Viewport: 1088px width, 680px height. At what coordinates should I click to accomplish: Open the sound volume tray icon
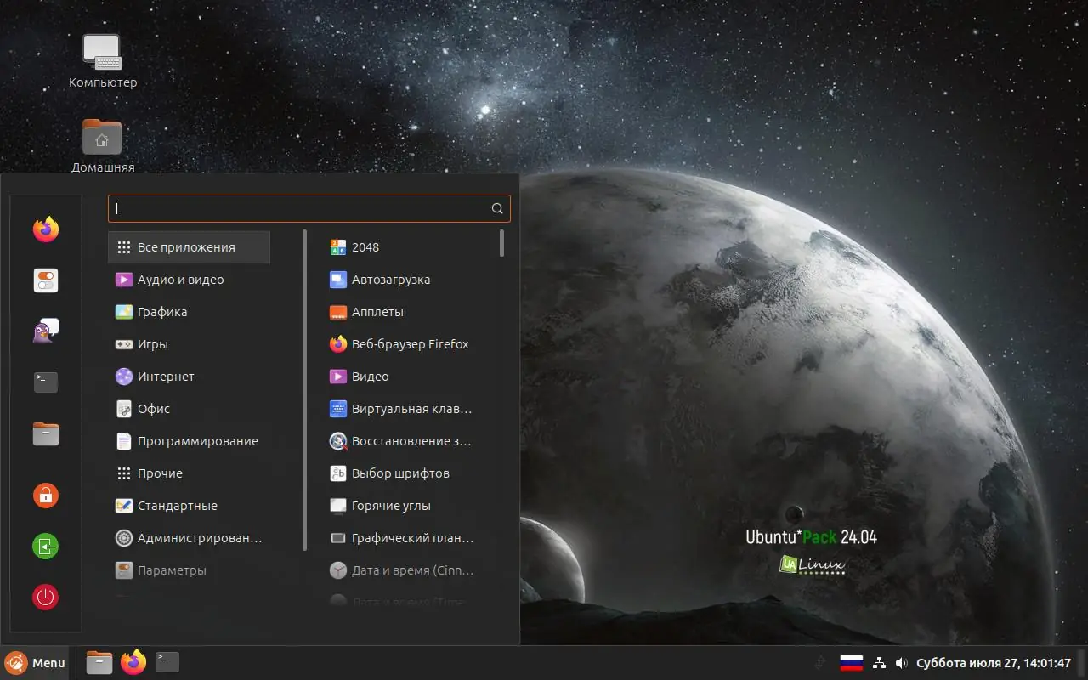pos(902,663)
